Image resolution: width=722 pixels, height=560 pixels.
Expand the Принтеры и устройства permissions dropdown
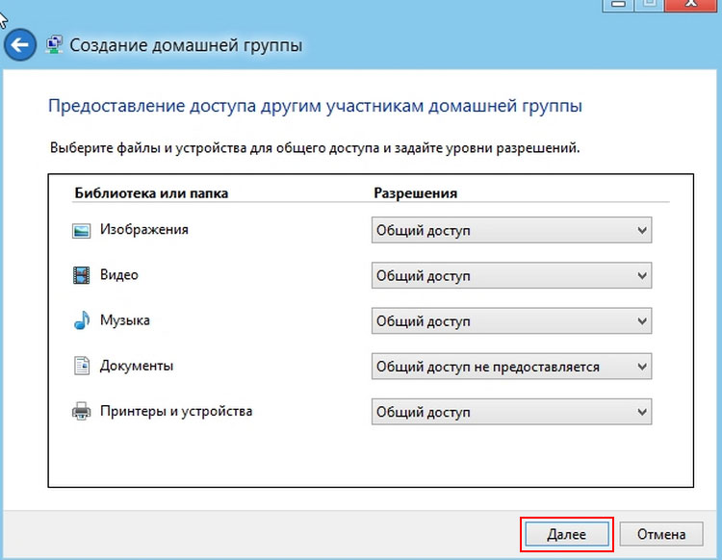tap(511, 412)
